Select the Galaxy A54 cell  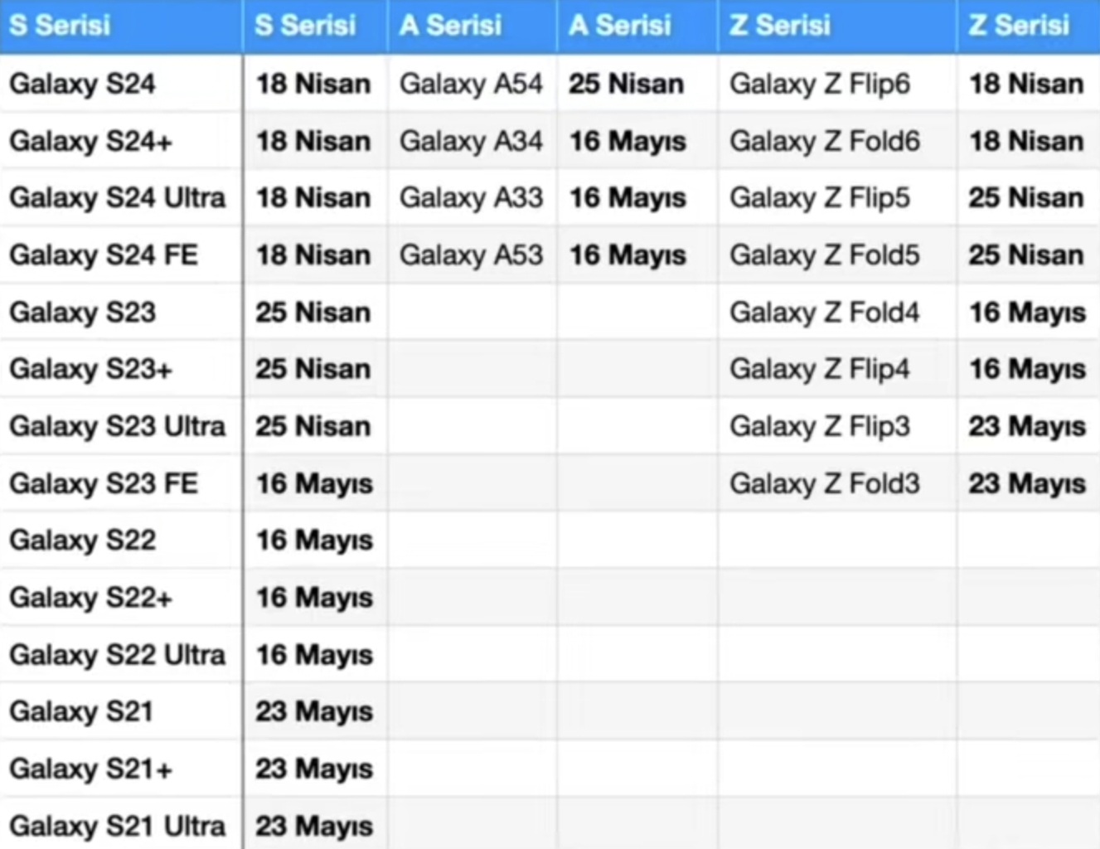click(x=471, y=84)
